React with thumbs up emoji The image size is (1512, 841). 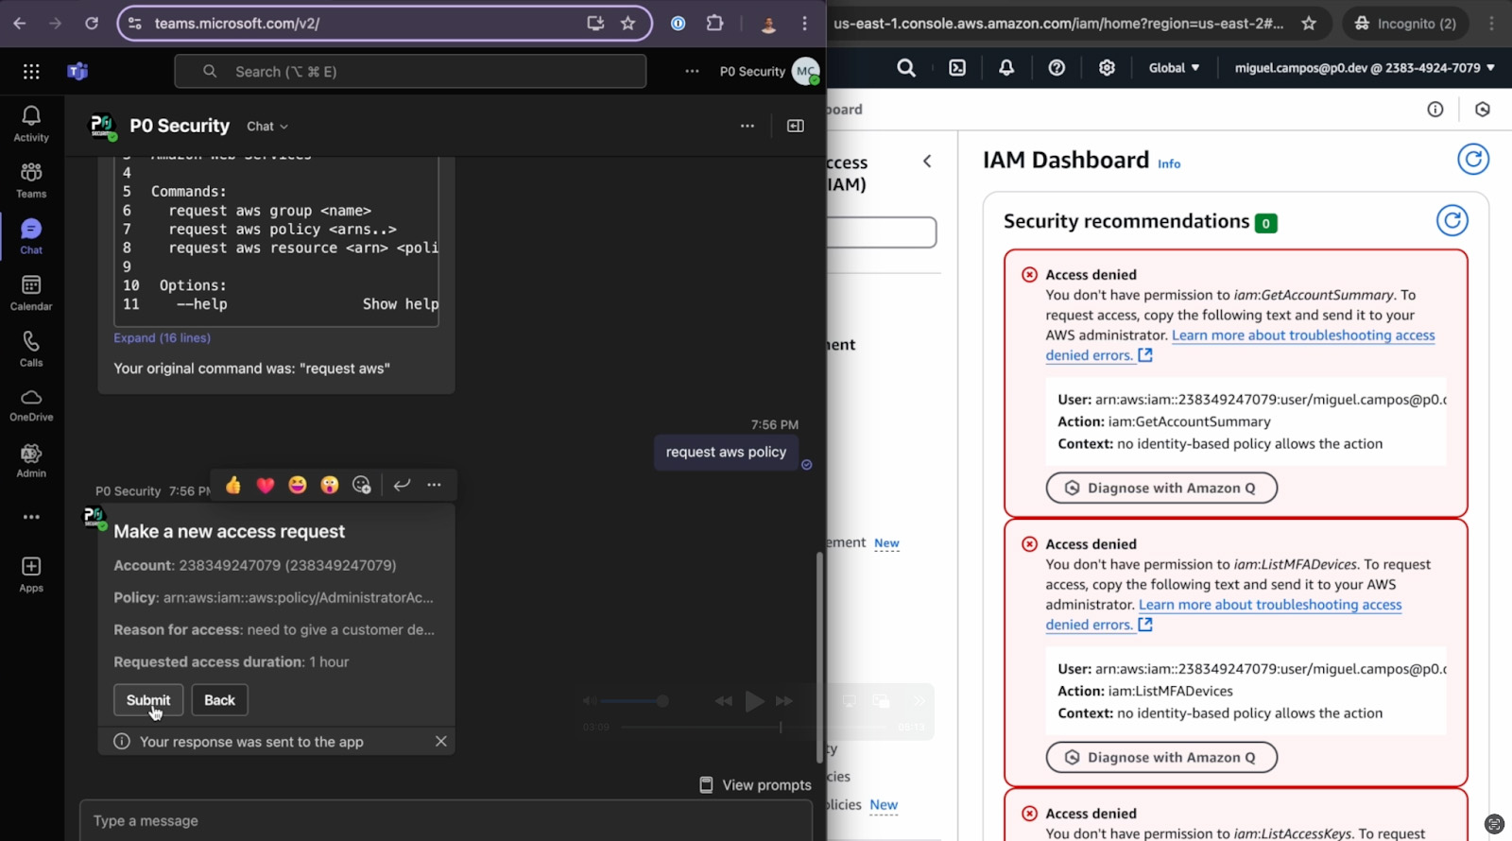coord(233,485)
